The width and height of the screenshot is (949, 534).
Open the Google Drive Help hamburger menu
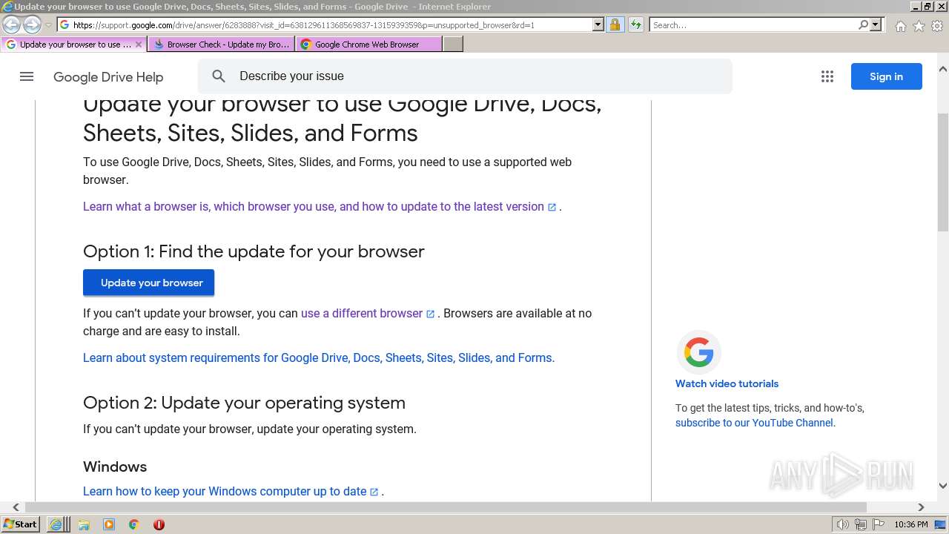(27, 76)
